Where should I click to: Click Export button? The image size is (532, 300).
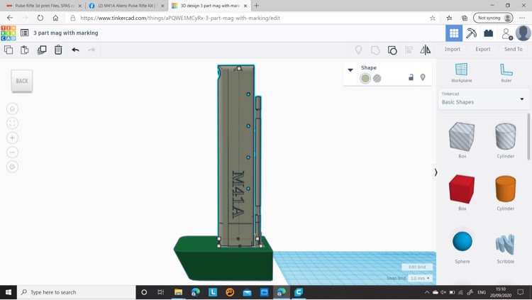[x=483, y=49]
